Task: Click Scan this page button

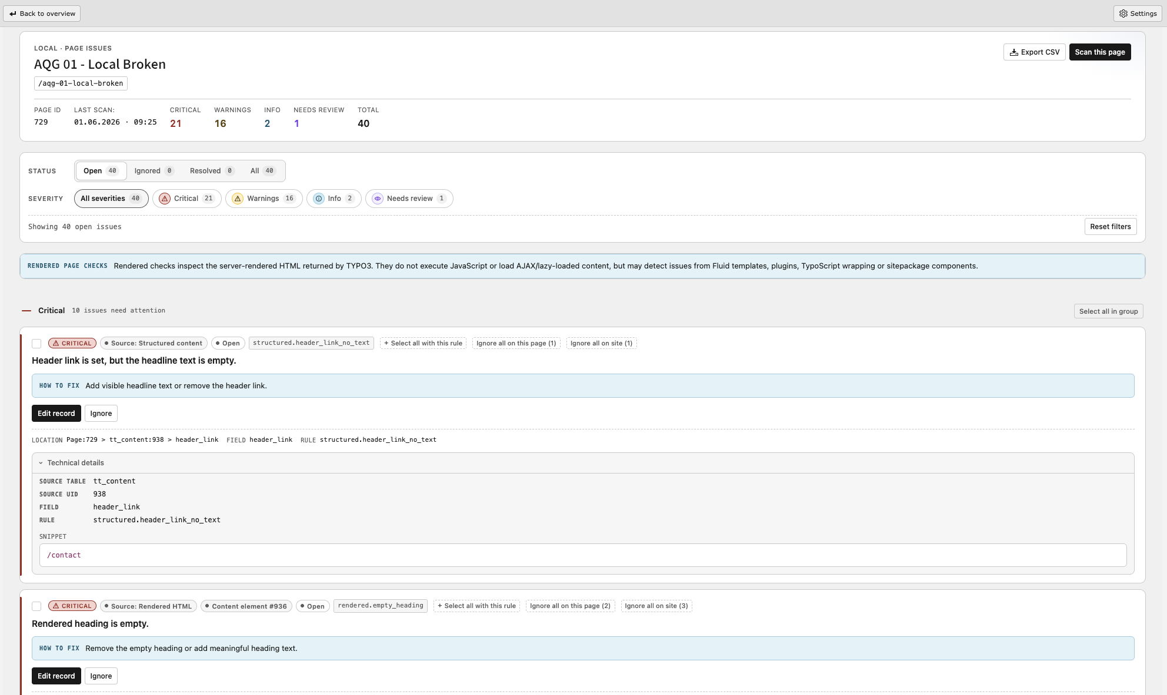Action: 1100,52
